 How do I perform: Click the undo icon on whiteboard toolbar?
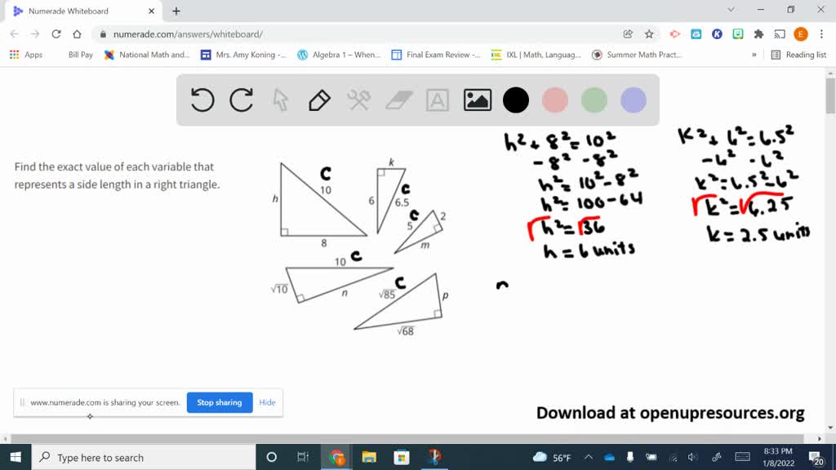202,100
